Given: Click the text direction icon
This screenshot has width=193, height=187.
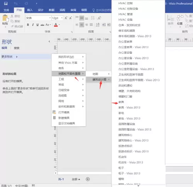Looking at the screenshot, I should pyautogui.click(x=98, y=25).
